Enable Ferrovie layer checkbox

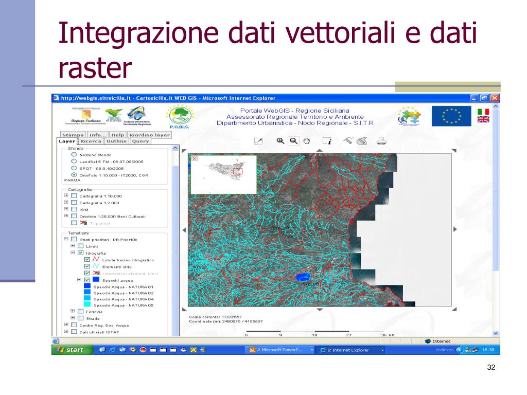[x=81, y=311]
